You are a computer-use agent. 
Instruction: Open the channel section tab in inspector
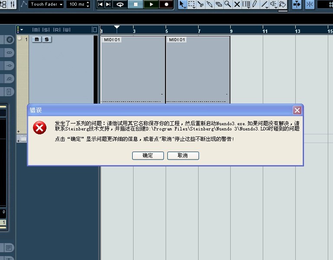pos(9,79)
